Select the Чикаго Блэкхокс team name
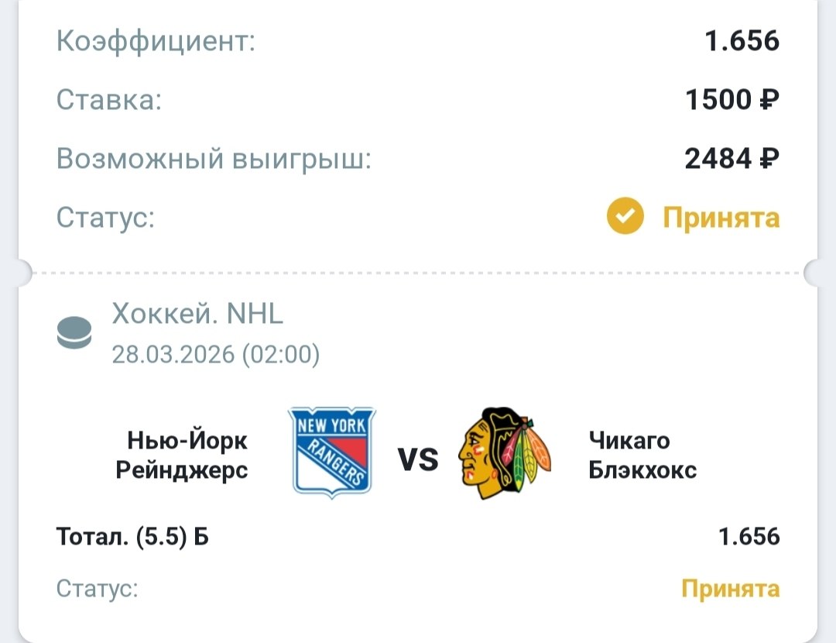 [x=642, y=456]
